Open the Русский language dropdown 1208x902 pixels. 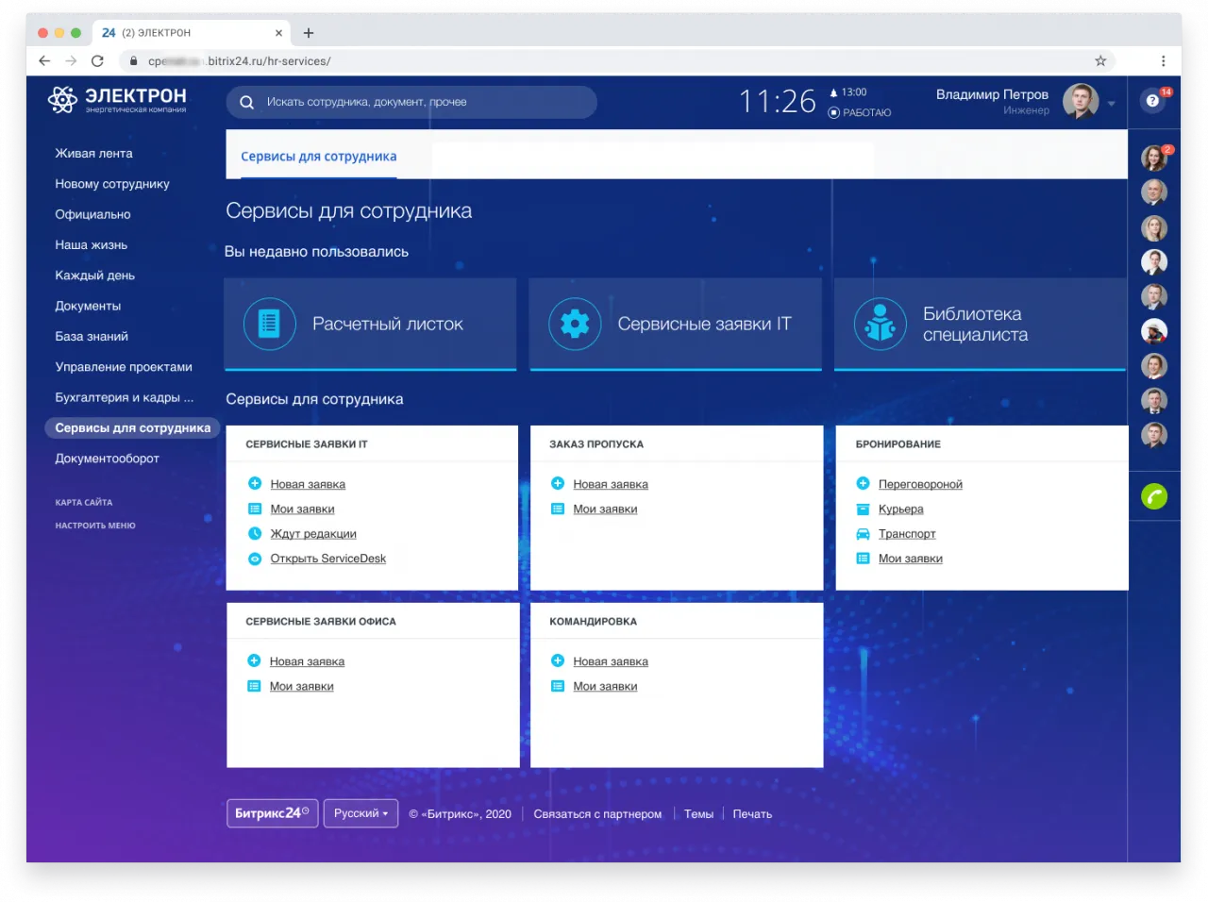[361, 813]
